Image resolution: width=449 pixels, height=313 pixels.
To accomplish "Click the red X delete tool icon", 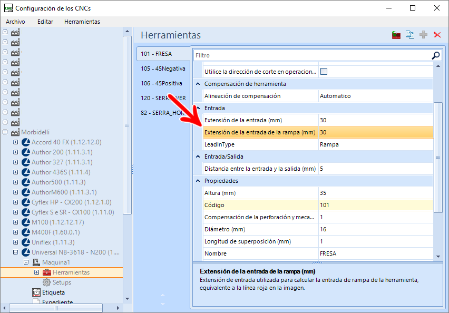I will point(437,35).
